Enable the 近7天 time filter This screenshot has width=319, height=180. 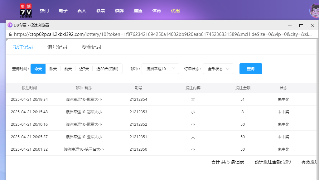(84, 69)
